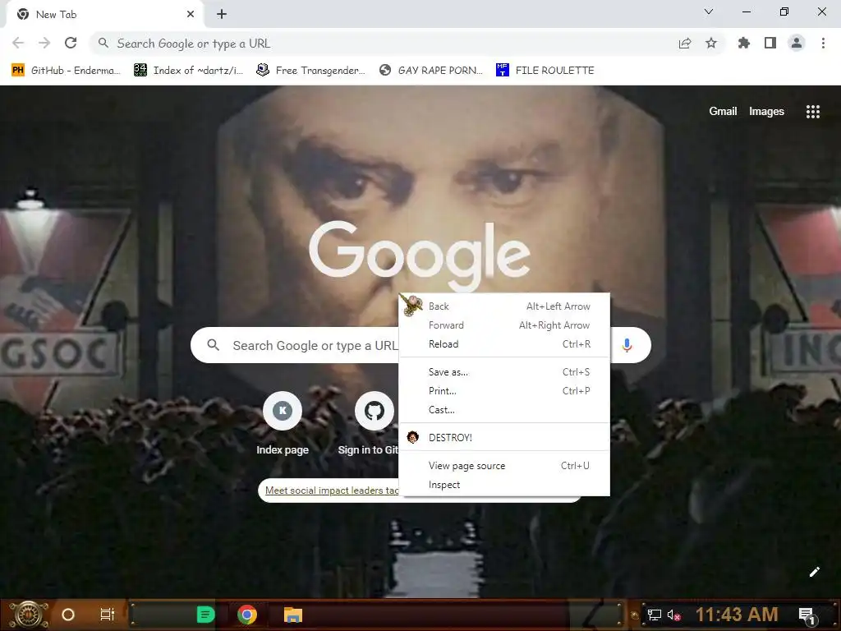Choose Reload in the context menu
This screenshot has height=631, width=841.
[x=504, y=344]
